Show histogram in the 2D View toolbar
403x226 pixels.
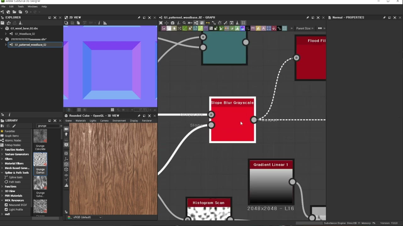[105, 23]
